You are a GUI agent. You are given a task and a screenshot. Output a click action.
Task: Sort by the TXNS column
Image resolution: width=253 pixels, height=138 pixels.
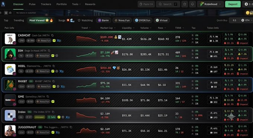(x=179, y=28)
